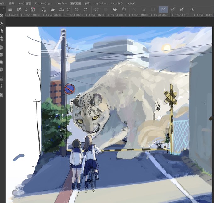The height and width of the screenshot is (203, 214).
Task: Create a new canvas file
Action: 44,9
